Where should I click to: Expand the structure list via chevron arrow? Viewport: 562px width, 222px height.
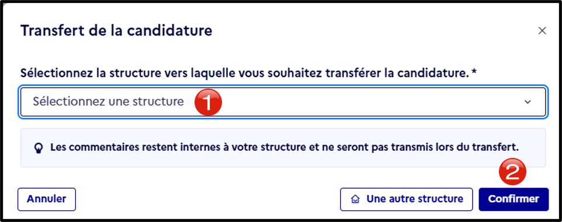point(528,102)
